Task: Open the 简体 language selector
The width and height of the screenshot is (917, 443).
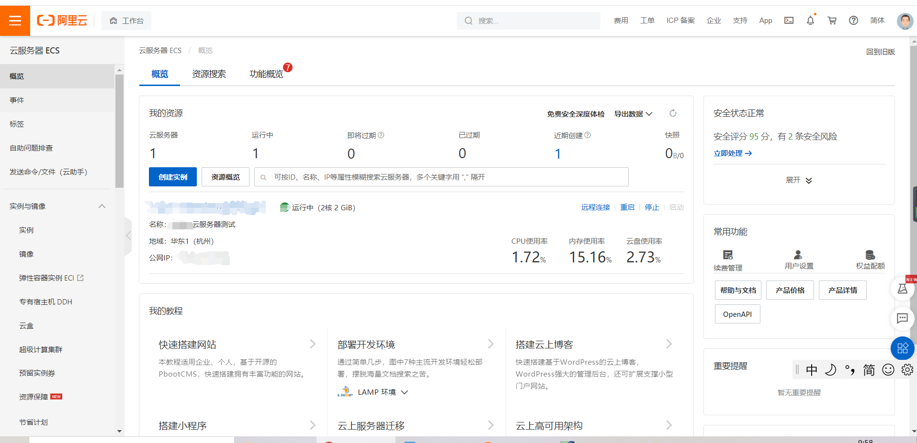Action: pos(877,21)
